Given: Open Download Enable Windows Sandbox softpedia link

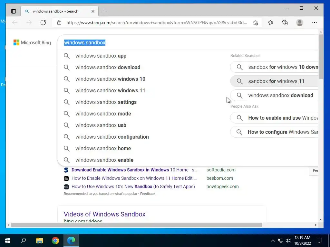Looking at the screenshot, I should [134, 170].
